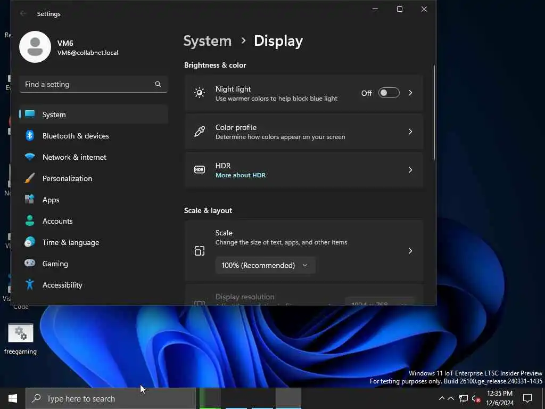Click the VM6@collabnet.local account email
Image resolution: width=545 pixels, height=409 pixels.
(88, 53)
